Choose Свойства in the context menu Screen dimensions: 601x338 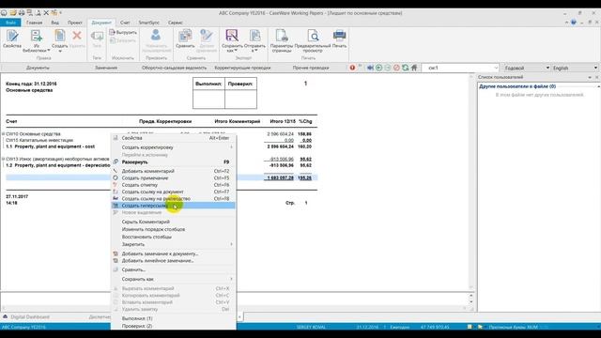pyautogui.click(x=173, y=138)
